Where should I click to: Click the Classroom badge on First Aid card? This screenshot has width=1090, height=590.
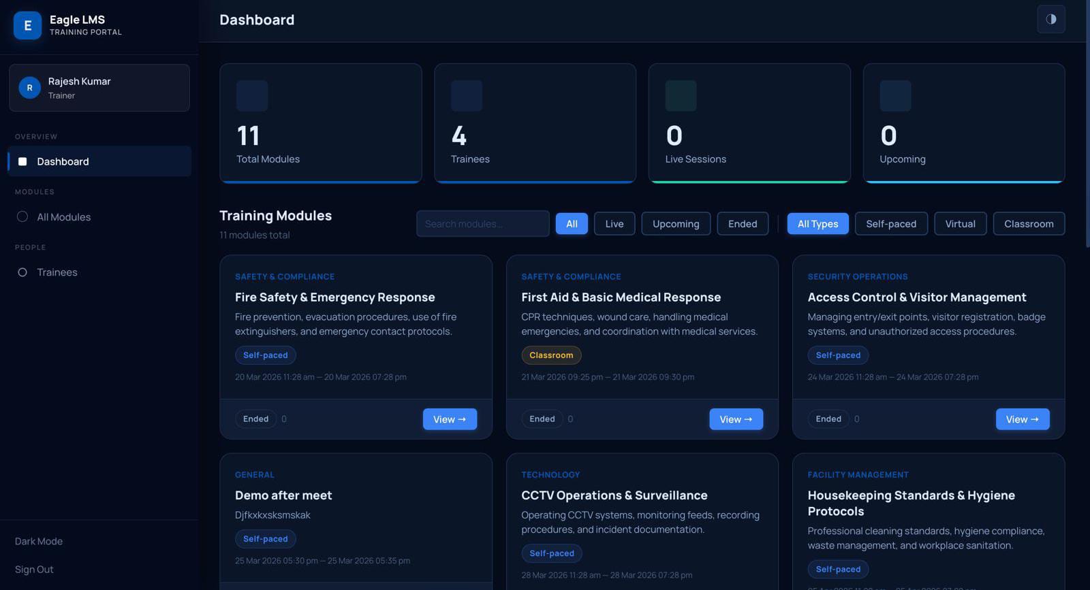tap(551, 355)
